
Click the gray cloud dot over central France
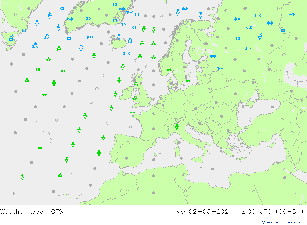(154, 129)
